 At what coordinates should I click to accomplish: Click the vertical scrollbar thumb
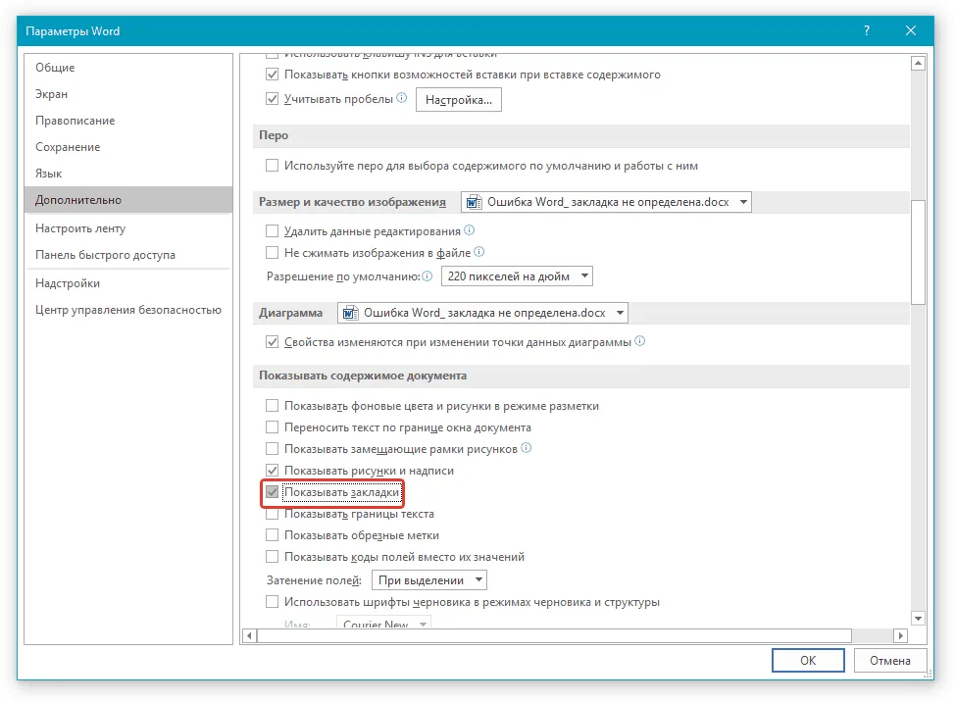[x=918, y=252]
